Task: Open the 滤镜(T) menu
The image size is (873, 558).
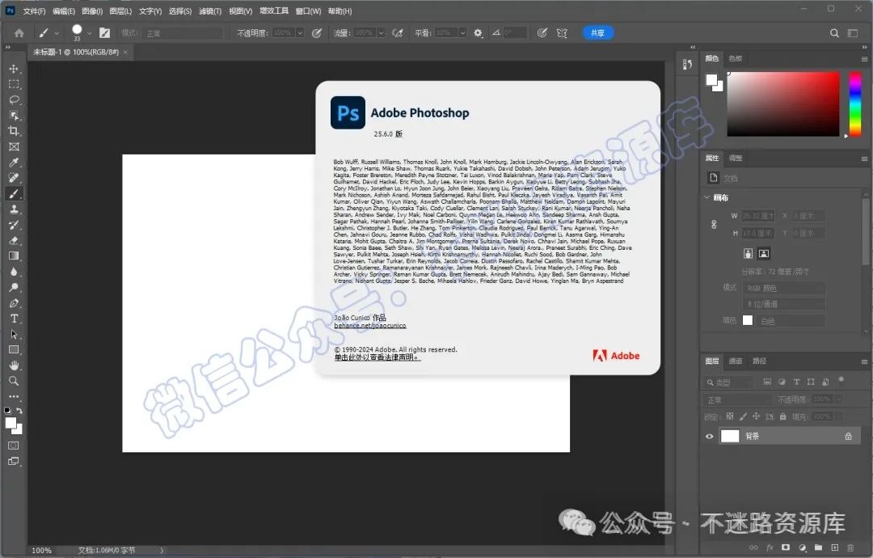Action: [210, 11]
